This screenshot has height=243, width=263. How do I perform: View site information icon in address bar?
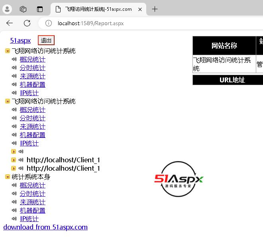(49, 23)
